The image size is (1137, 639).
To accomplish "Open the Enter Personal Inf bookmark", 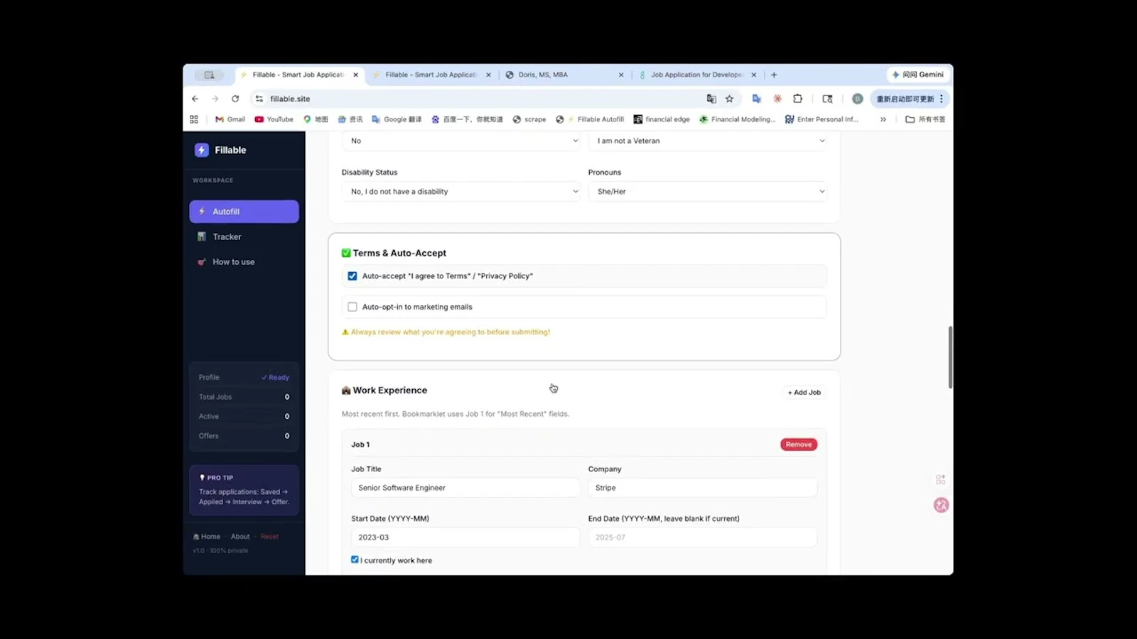I will coord(821,119).
